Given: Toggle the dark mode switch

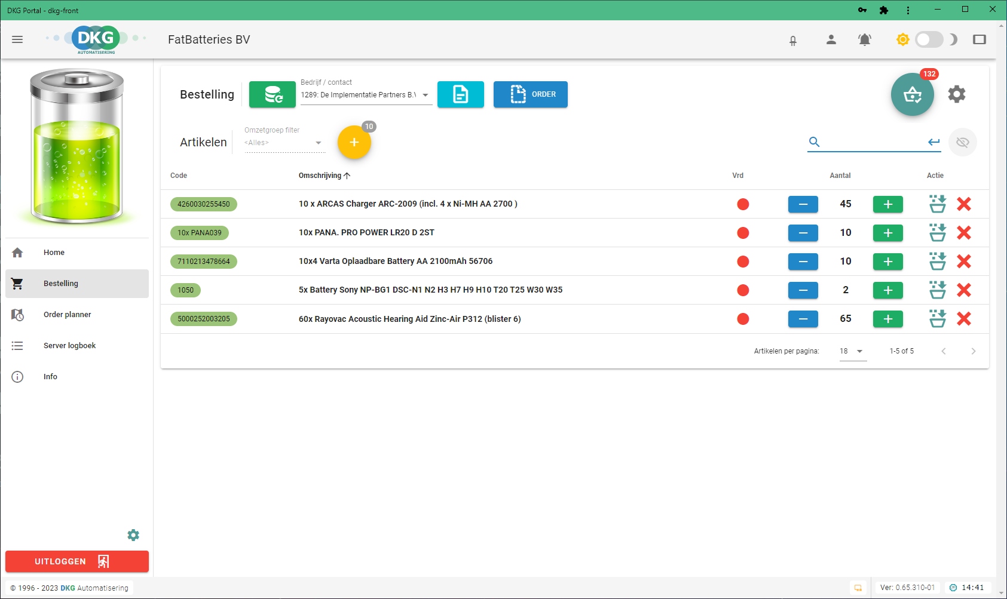Looking at the screenshot, I should (x=929, y=39).
